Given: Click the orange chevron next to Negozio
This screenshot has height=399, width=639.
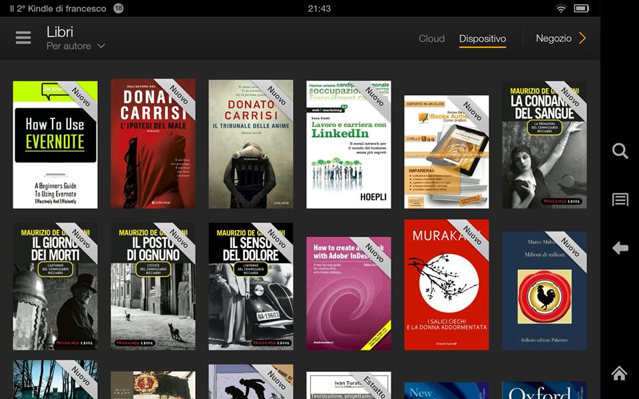Looking at the screenshot, I should (x=582, y=39).
